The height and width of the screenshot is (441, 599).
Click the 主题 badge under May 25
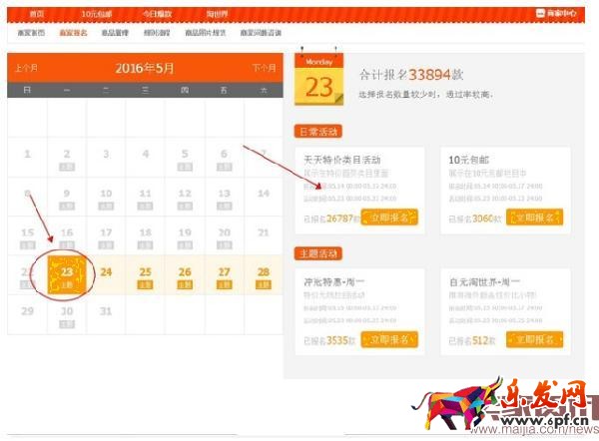145,285
